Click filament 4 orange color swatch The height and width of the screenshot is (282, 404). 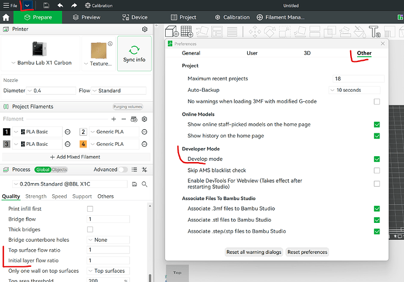pyautogui.click(x=83, y=144)
